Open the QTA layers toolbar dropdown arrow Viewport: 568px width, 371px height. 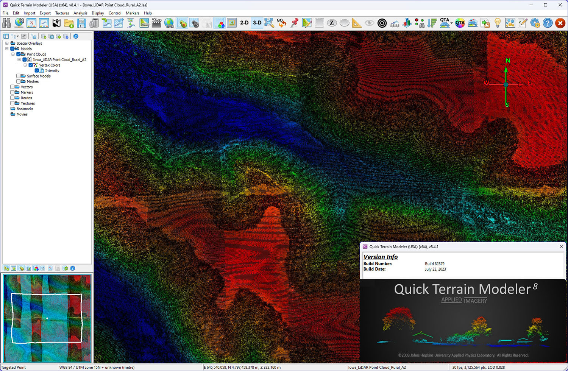click(452, 23)
